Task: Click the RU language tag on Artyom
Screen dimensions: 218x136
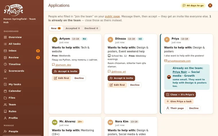Action: (x=84, y=39)
